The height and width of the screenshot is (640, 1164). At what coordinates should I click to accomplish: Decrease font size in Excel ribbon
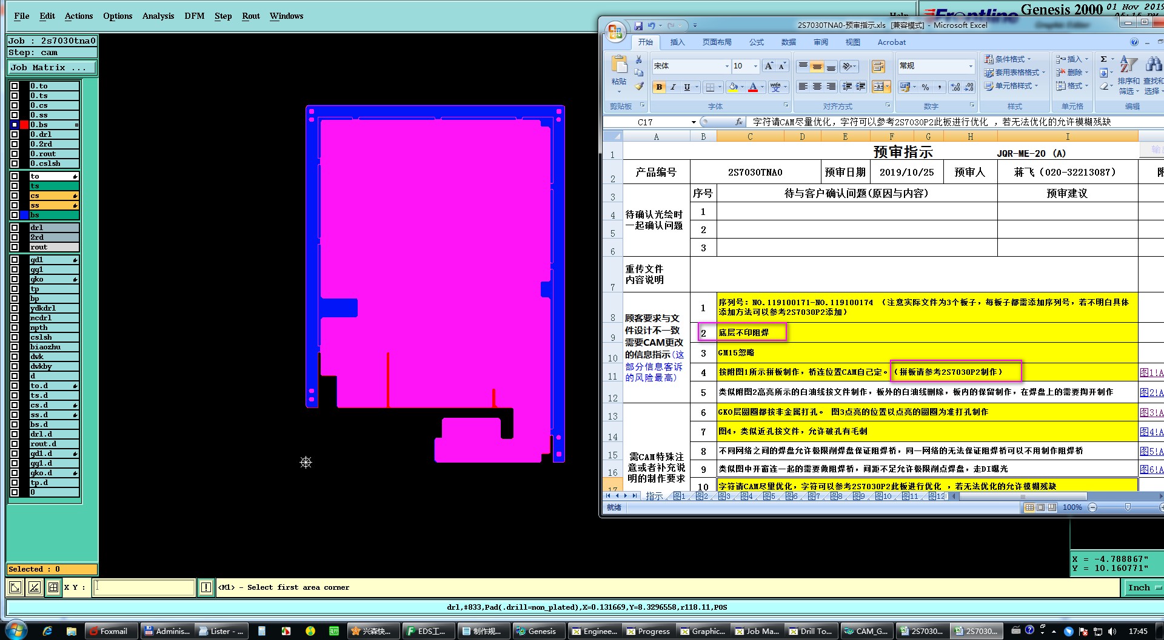point(782,66)
